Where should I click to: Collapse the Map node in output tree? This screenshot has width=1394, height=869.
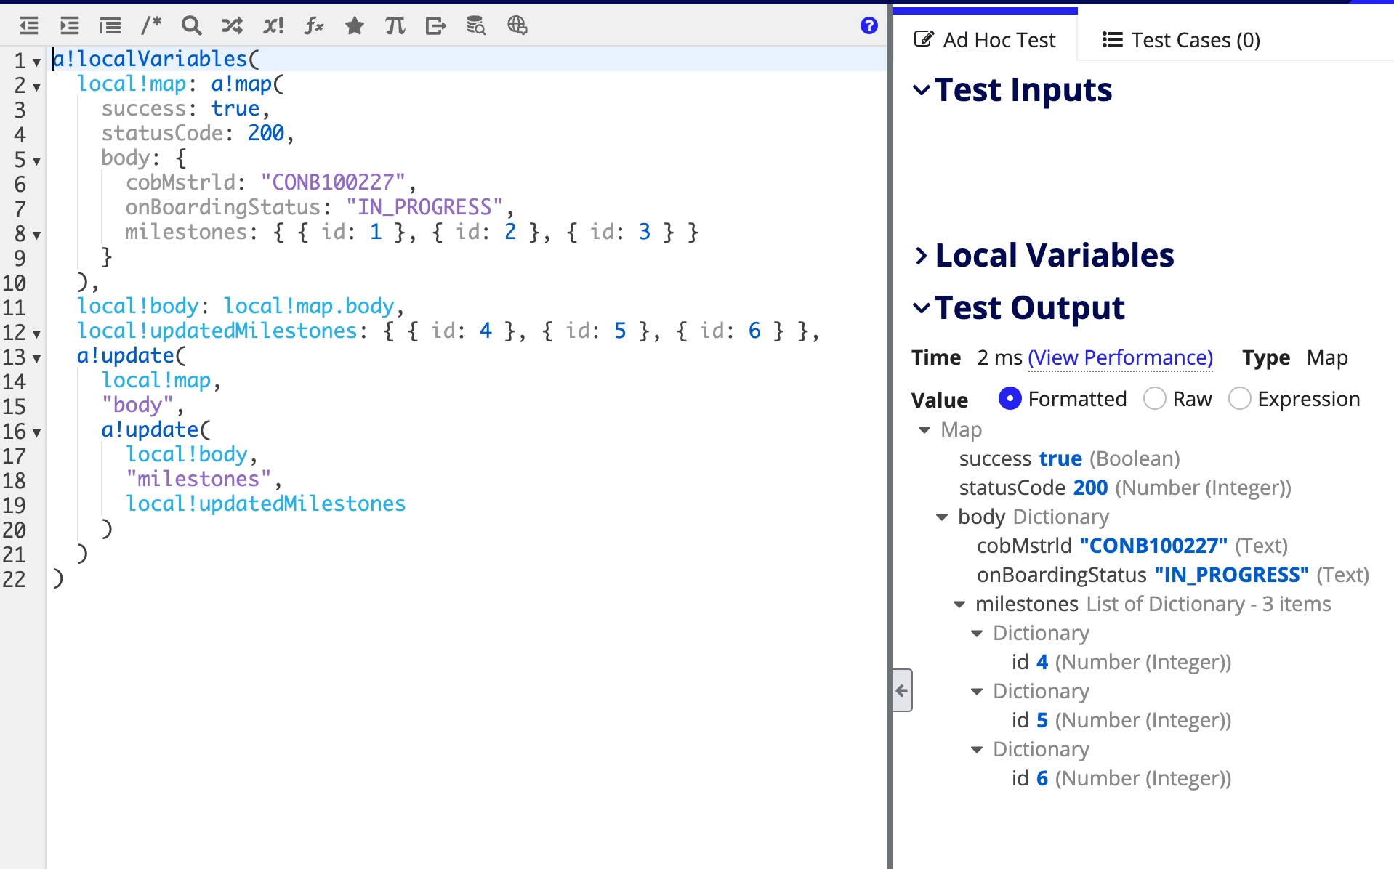[x=924, y=430]
